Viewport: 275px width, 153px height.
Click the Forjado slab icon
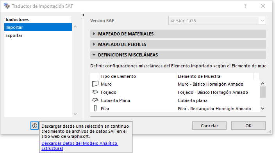coord(95,92)
